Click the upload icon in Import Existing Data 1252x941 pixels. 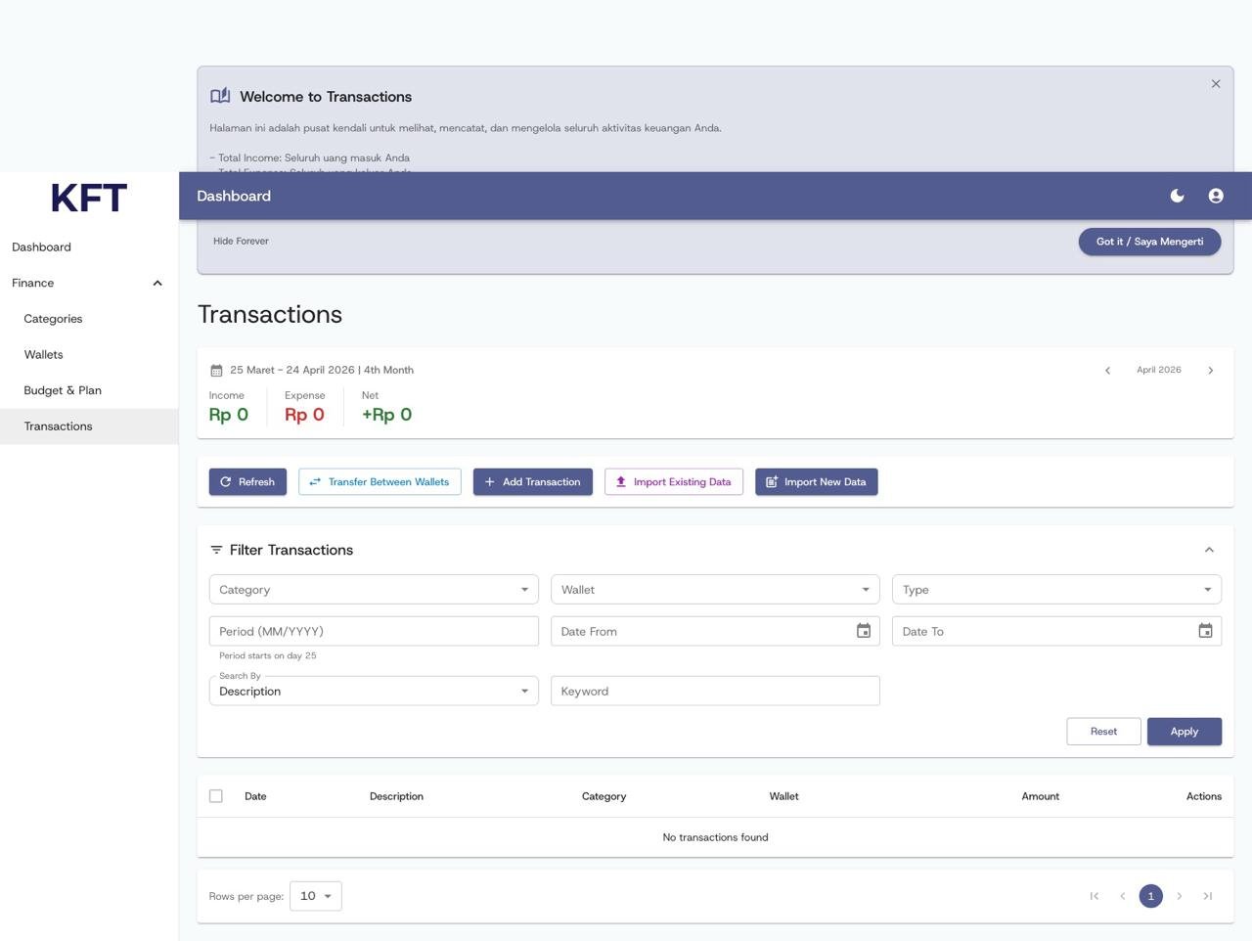[620, 481]
